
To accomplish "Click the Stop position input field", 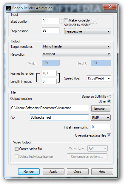I will click(x=51, y=30).
